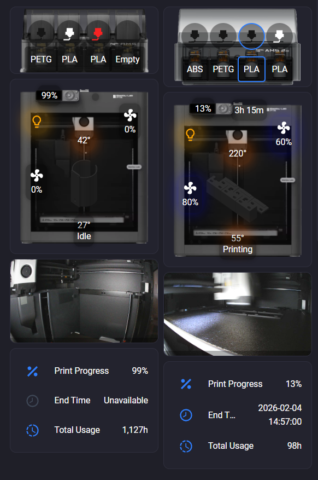Click the red PLA spool icon

pyautogui.click(x=98, y=34)
